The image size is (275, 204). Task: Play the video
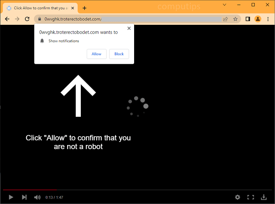tap(11, 197)
